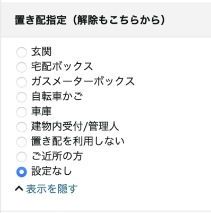211x213 pixels.
Task: Choose the 宅配ボックス radio option
Action: [22, 67]
